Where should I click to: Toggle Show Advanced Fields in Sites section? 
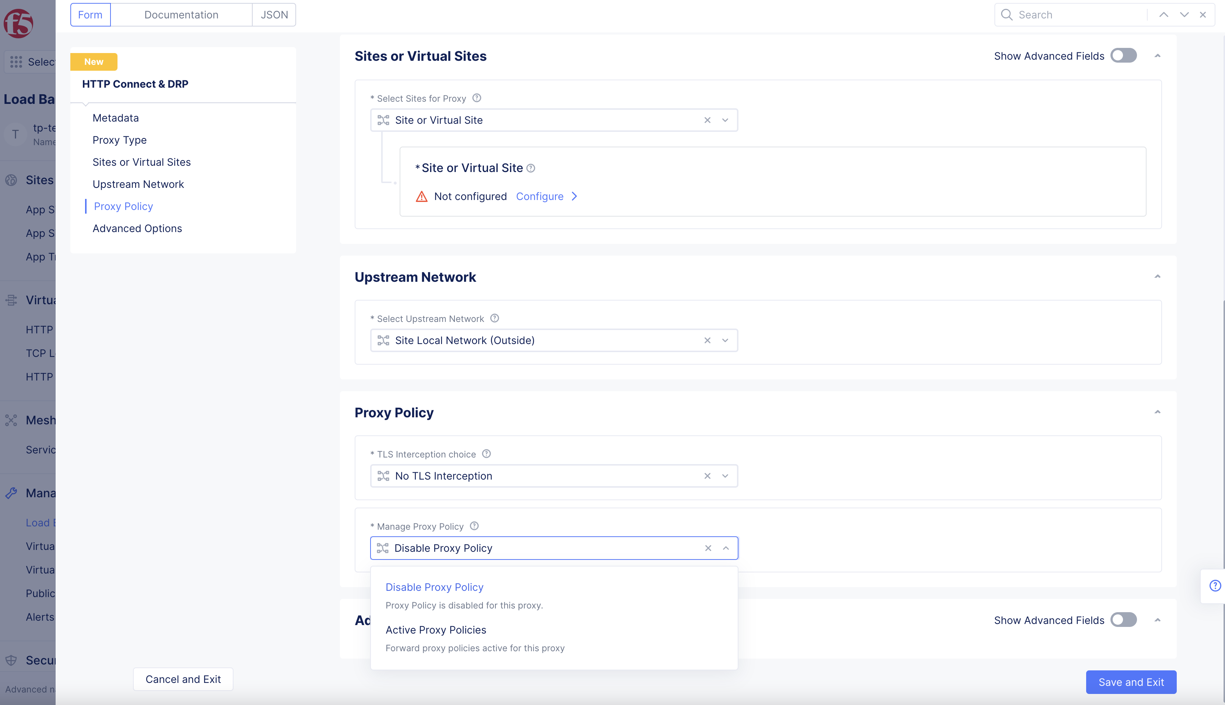tap(1123, 56)
